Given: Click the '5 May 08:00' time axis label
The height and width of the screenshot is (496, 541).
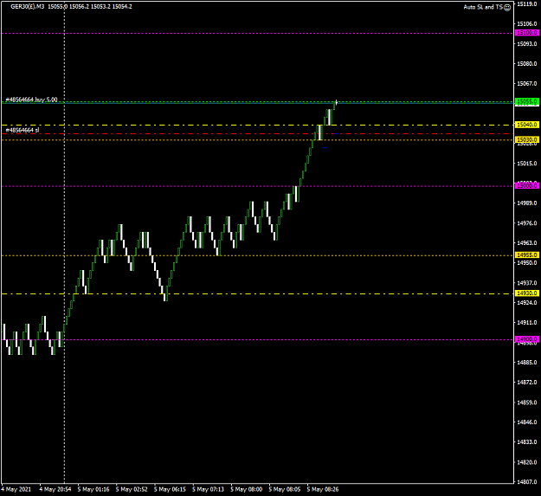Looking at the screenshot, I should click(x=247, y=489).
